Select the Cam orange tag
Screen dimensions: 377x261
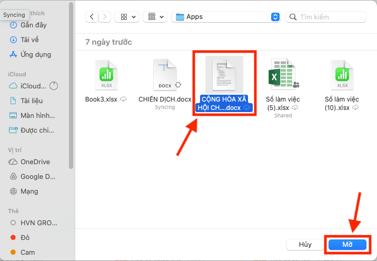click(27, 253)
